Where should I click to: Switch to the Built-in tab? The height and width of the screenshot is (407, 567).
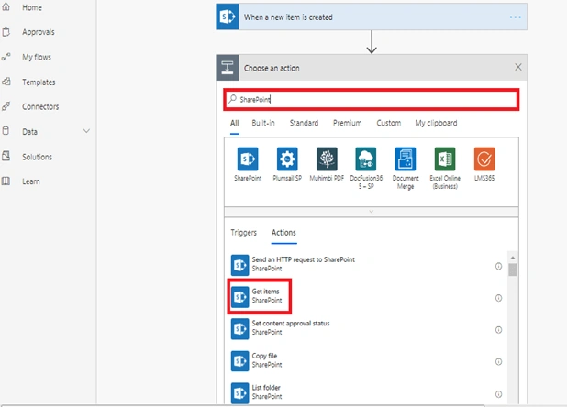click(263, 123)
